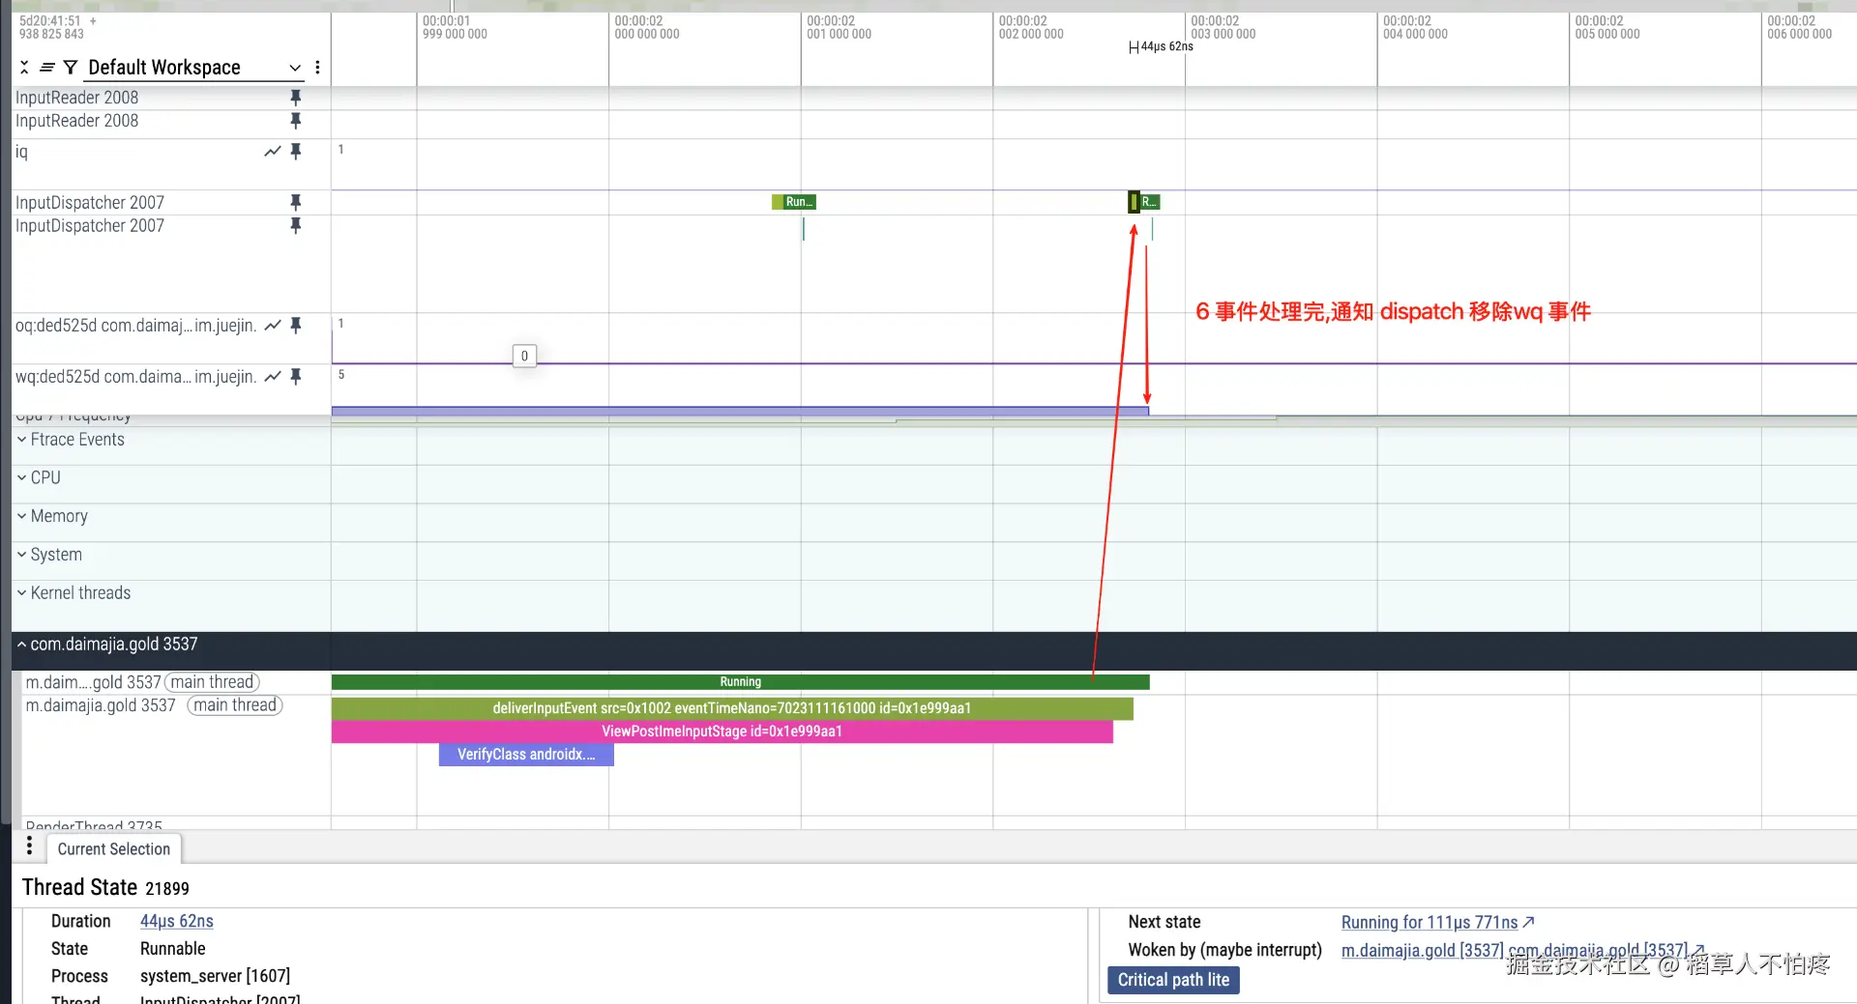The width and height of the screenshot is (1857, 1004).
Task: Select the ViewPostImeInputStage slice
Action: click(722, 731)
